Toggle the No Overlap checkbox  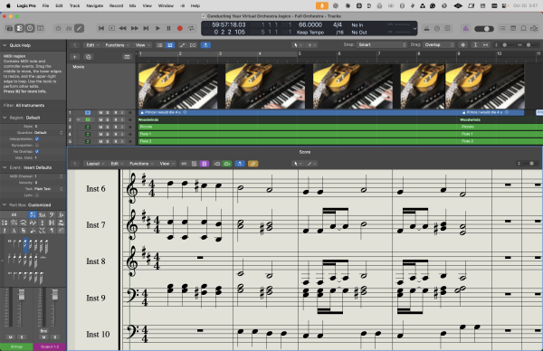coord(37,152)
